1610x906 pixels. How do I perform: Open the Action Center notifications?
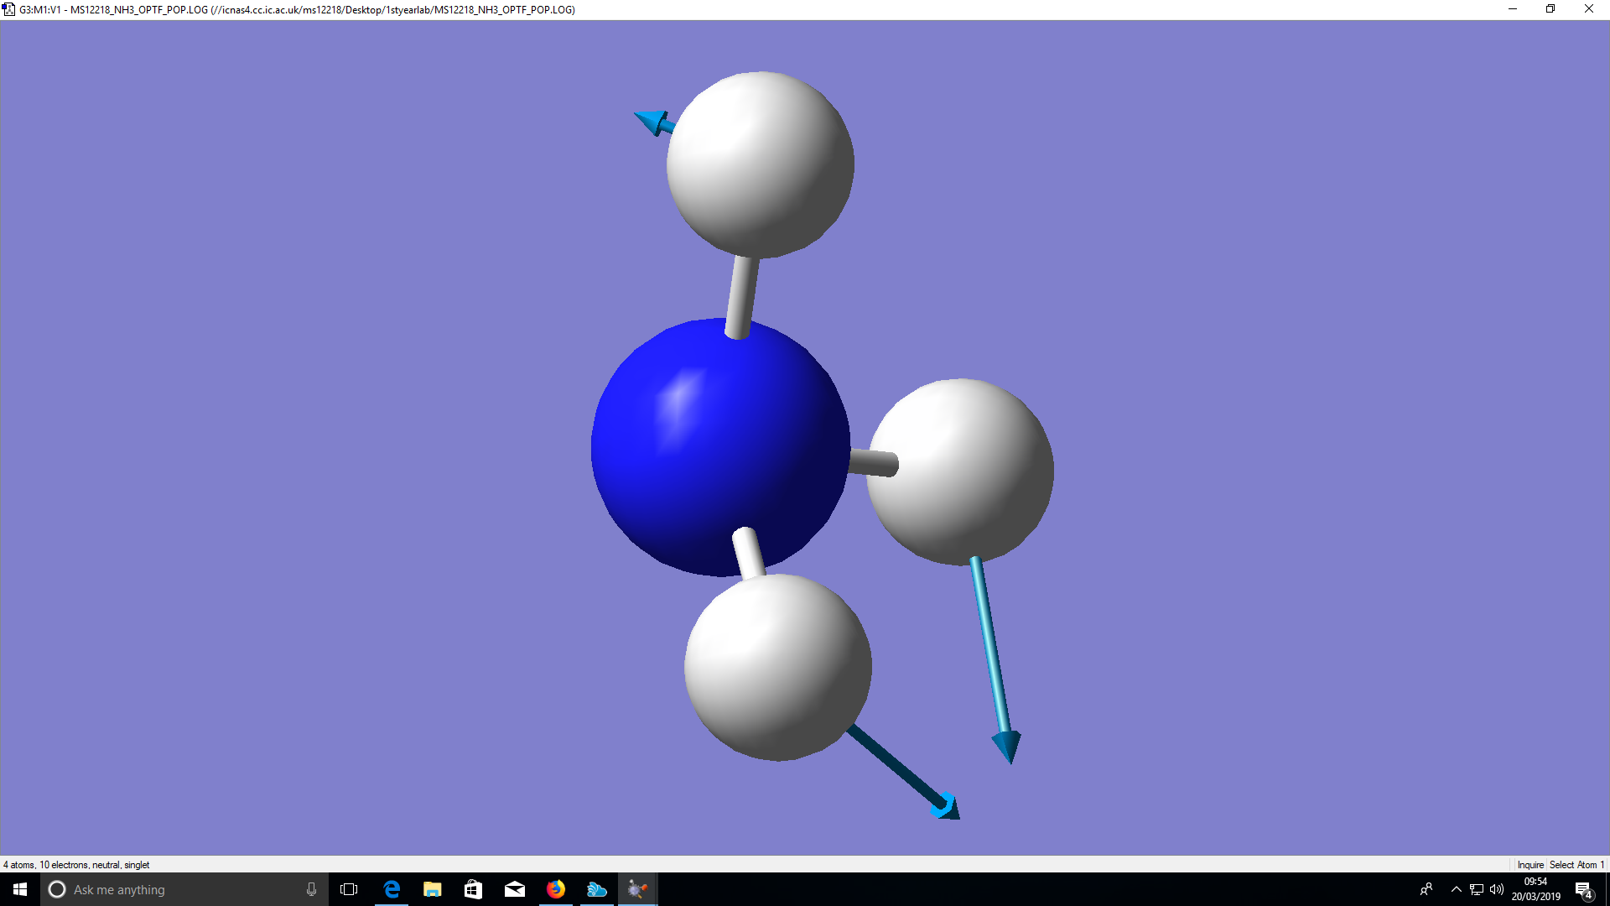point(1583,889)
